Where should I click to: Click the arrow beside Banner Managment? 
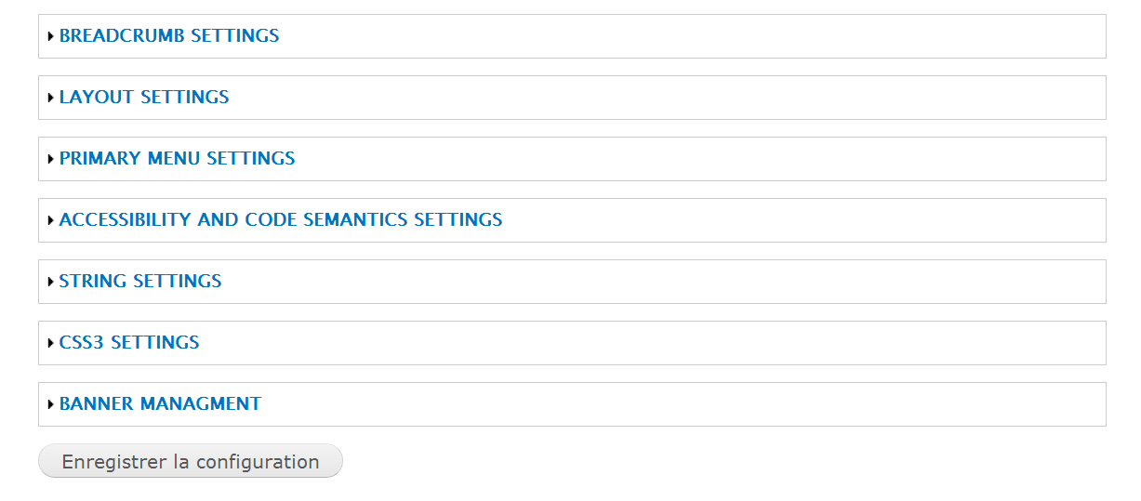(x=50, y=405)
